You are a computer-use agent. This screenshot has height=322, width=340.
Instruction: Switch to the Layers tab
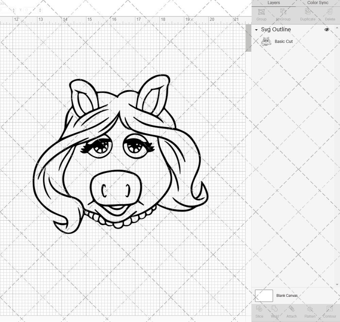pos(274,3)
